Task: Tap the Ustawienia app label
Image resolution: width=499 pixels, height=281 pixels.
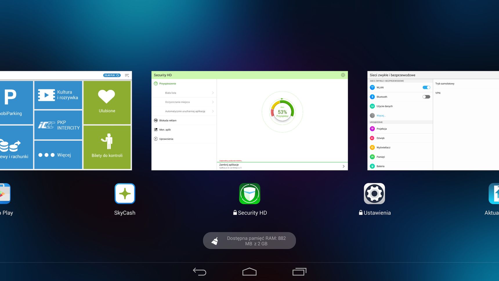Action: pyautogui.click(x=375, y=213)
